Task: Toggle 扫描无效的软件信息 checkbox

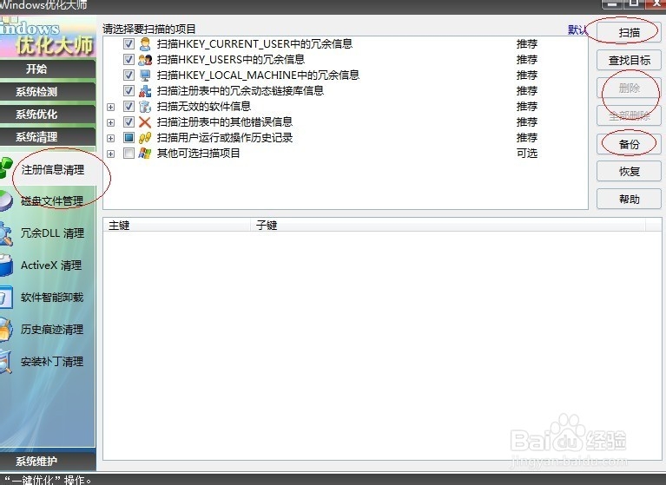Action: click(129, 107)
